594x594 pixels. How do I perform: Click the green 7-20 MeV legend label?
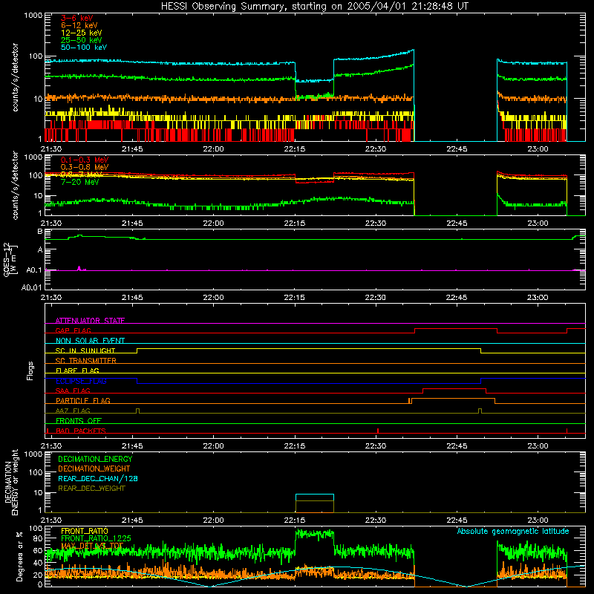coord(80,182)
